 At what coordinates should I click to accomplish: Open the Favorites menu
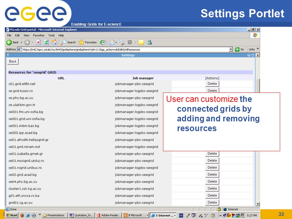point(39,35)
